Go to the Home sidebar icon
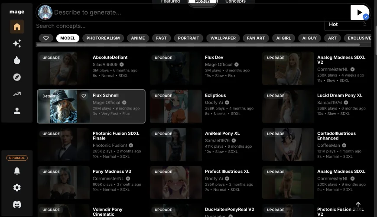The height and width of the screenshot is (217, 377). [17, 27]
